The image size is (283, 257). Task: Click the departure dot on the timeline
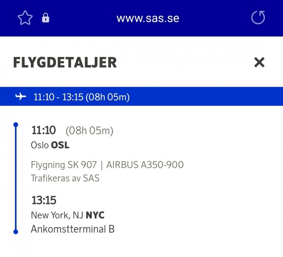15,125
